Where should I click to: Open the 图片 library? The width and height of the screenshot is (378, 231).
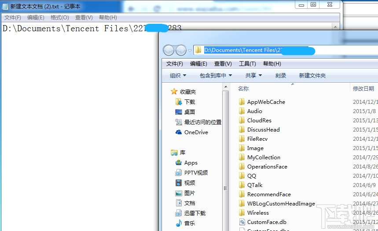tap(190, 193)
